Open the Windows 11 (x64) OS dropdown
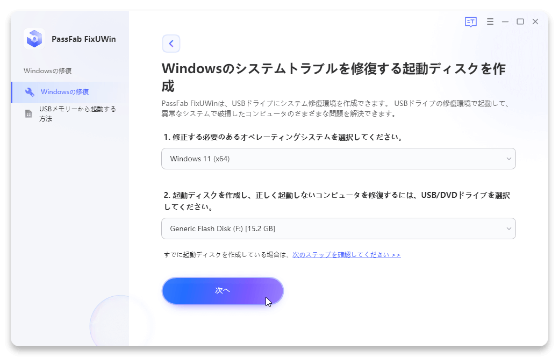 (338, 159)
